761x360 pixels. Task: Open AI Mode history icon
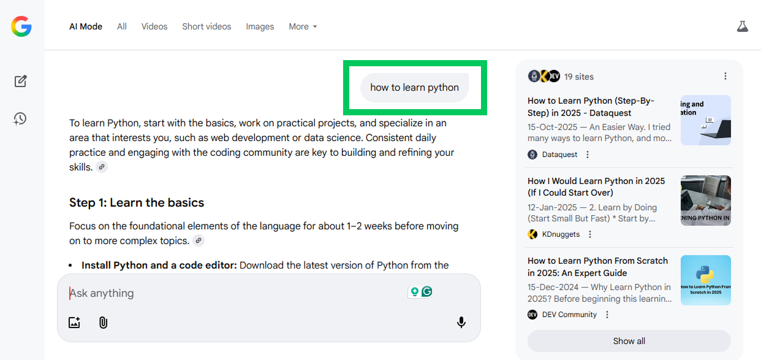coord(21,119)
